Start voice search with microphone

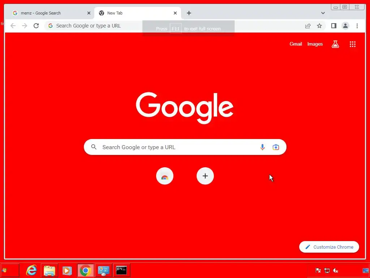click(262, 147)
